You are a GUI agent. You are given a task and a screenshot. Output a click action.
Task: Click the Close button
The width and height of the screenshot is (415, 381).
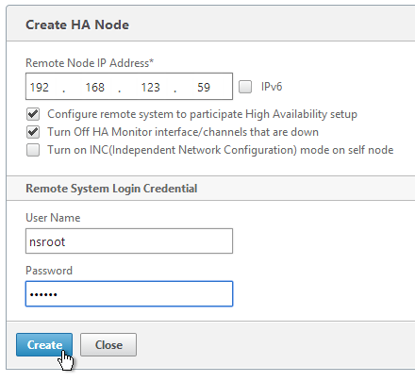[108, 345]
